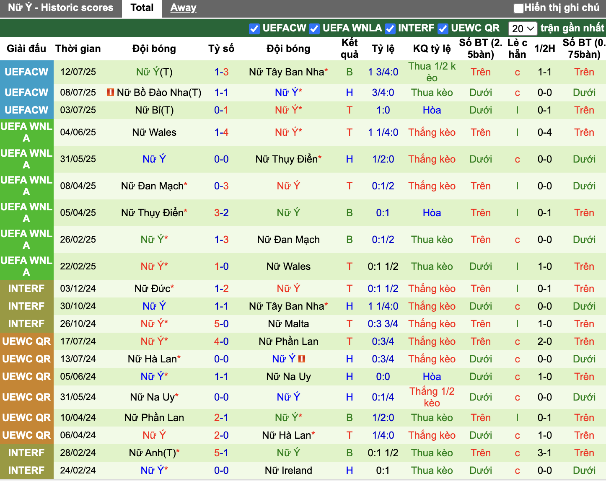606x481 pixels.
Task: Open the 20 recent matches dropdown
Action: coord(523,28)
